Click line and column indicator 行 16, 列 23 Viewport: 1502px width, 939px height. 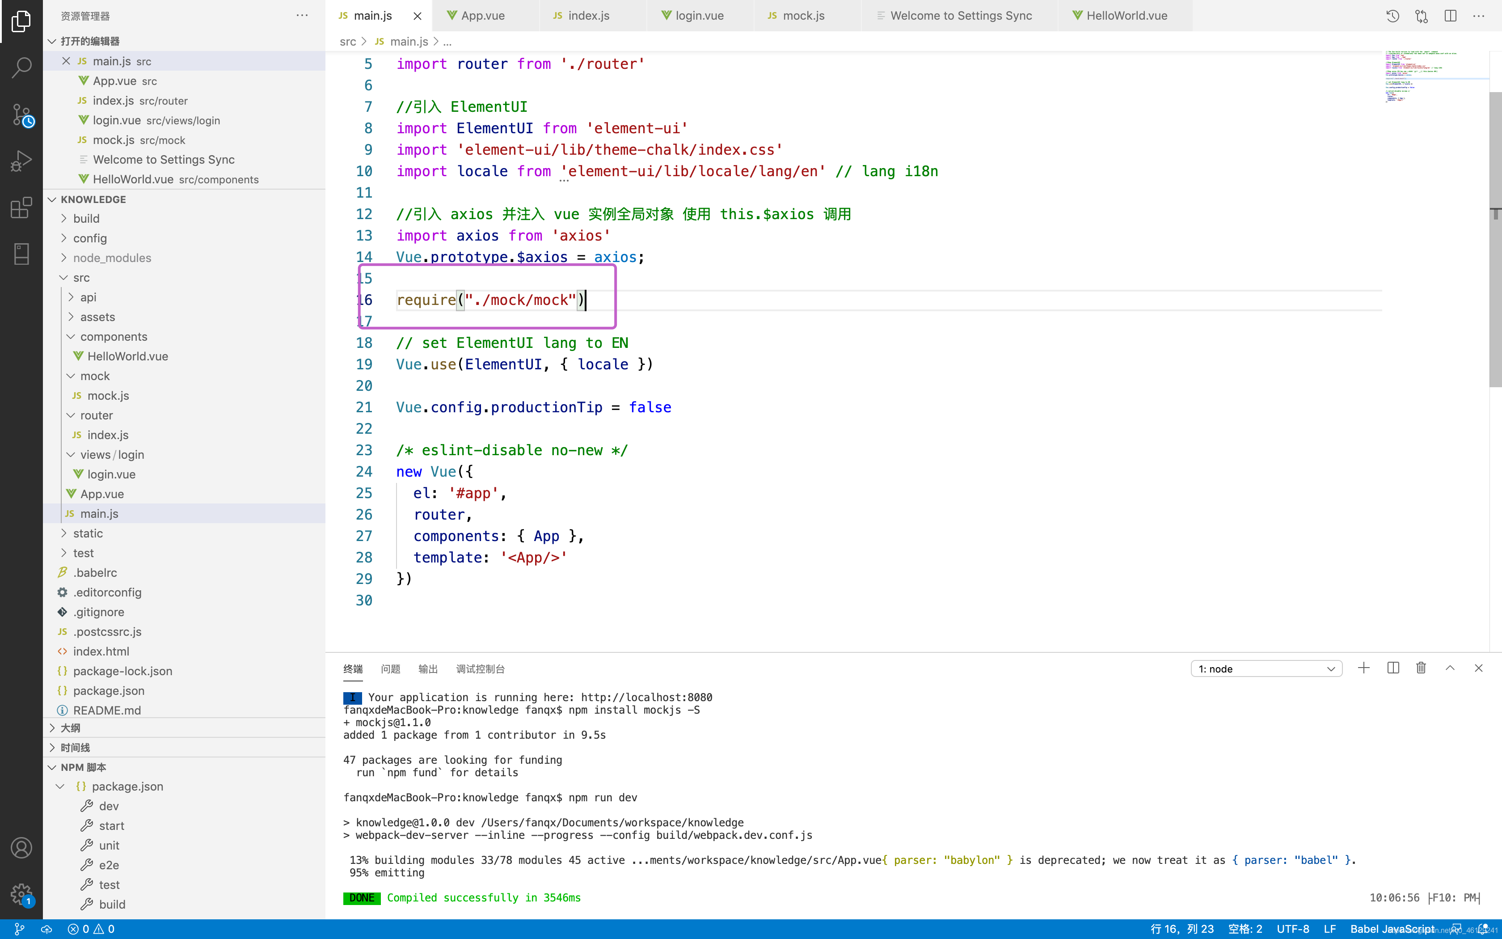(x=1182, y=929)
